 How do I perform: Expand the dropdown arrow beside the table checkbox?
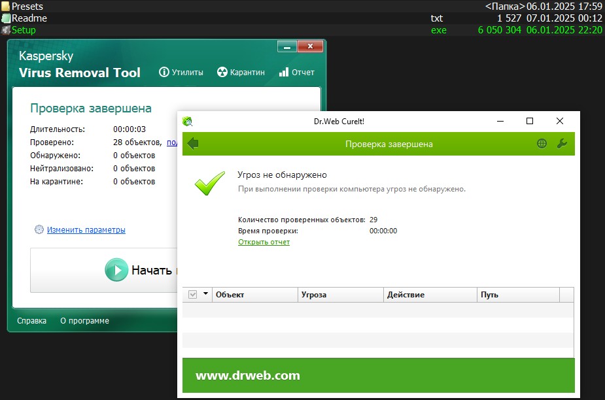pyautogui.click(x=205, y=294)
